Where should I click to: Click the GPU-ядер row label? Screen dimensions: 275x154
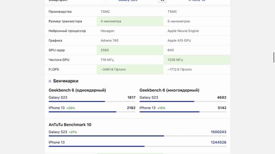tap(57, 50)
